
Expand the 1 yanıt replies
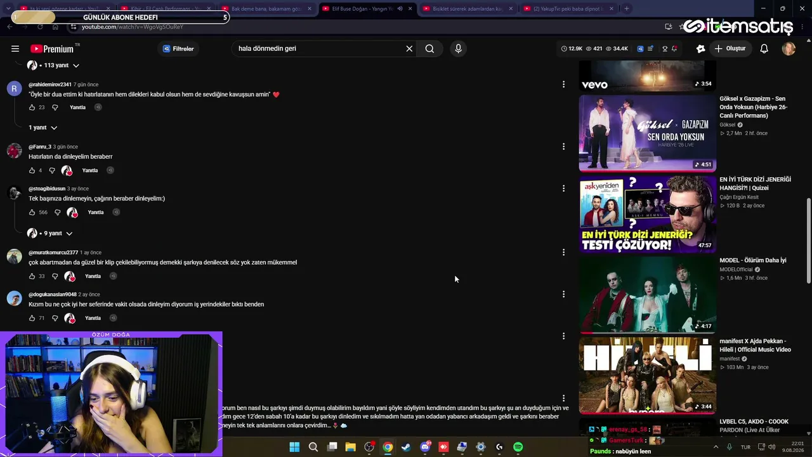point(43,128)
